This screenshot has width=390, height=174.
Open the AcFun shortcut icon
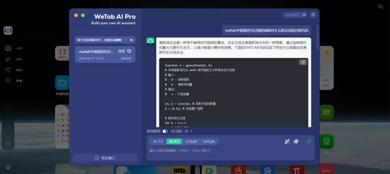pos(326,170)
